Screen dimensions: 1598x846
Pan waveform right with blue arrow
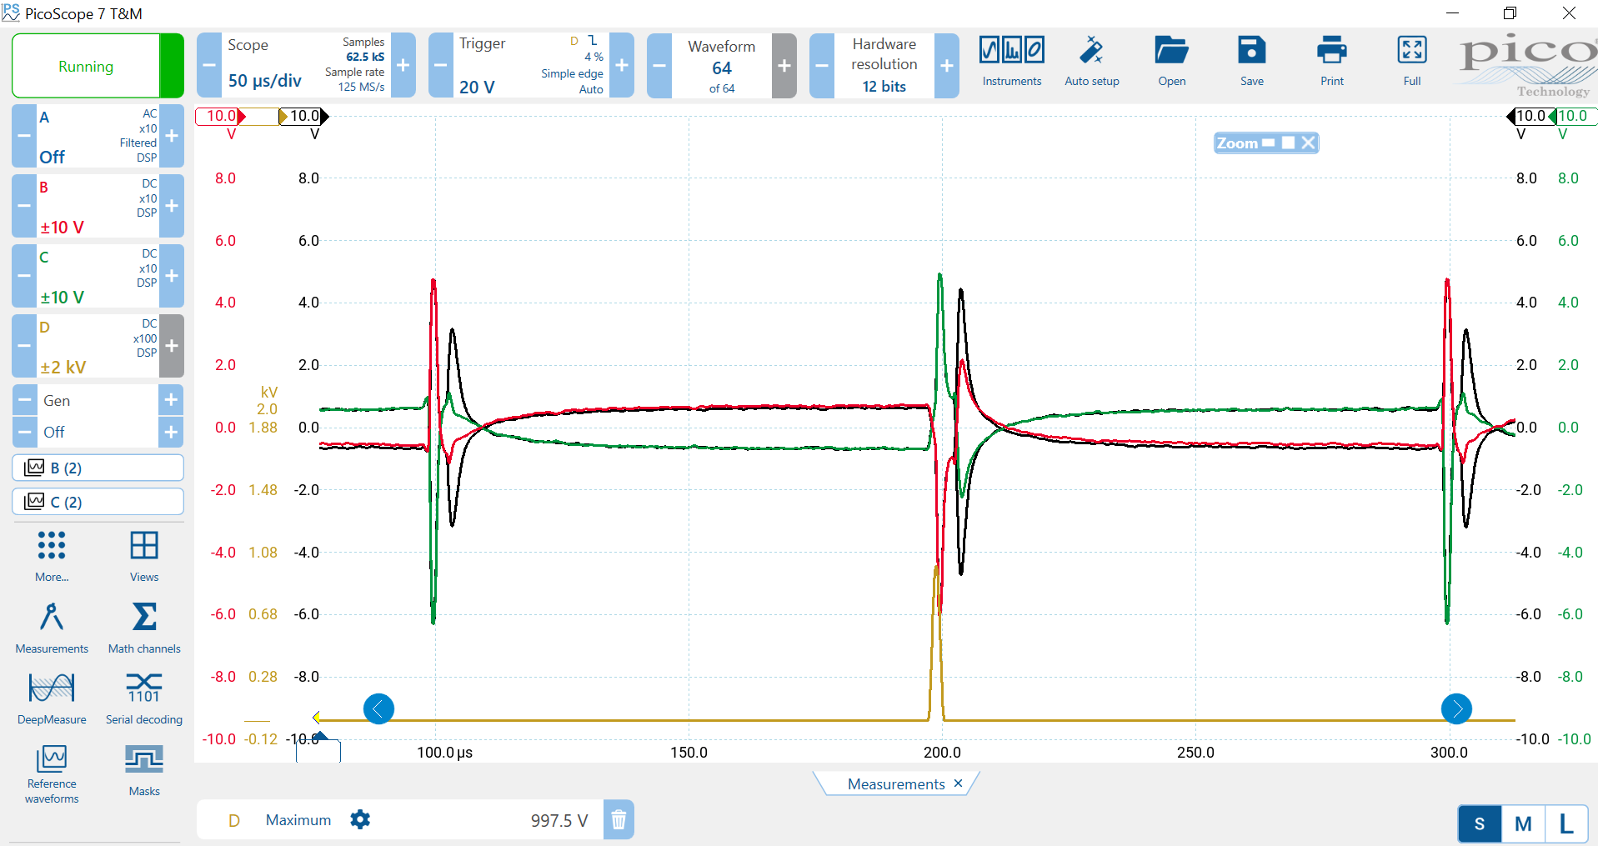[1456, 708]
